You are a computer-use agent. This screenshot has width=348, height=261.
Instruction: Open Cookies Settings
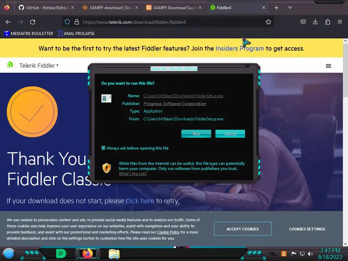tap(307, 229)
